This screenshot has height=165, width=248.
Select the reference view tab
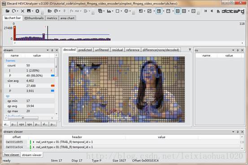click(x=133, y=50)
